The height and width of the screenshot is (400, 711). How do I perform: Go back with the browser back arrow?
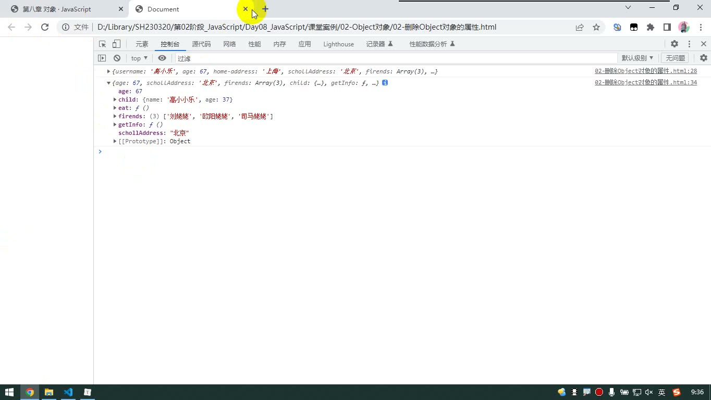pyautogui.click(x=11, y=27)
